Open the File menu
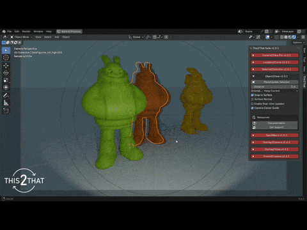The height and width of the screenshot is (230, 307). [x=10, y=31]
